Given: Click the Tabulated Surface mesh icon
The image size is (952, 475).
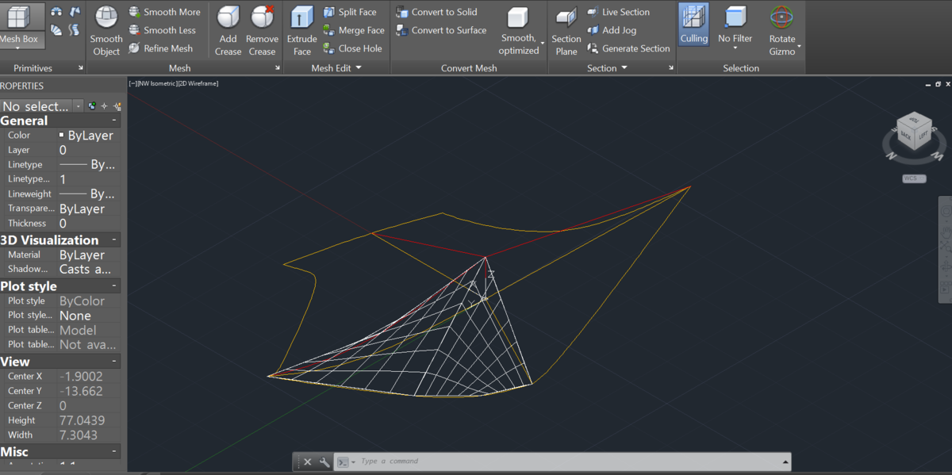Looking at the screenshot, I should point(75,30).
